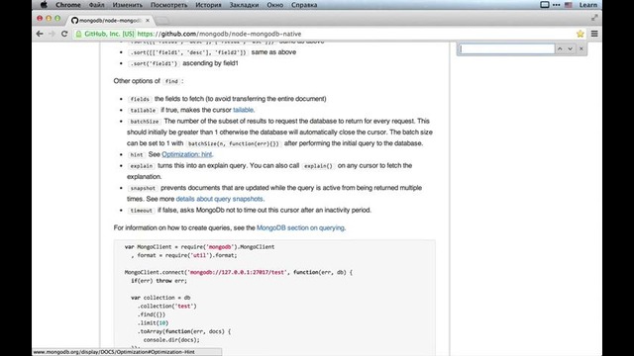Close the find-in-page bar
634x356 pixels.
pos(581,48)
